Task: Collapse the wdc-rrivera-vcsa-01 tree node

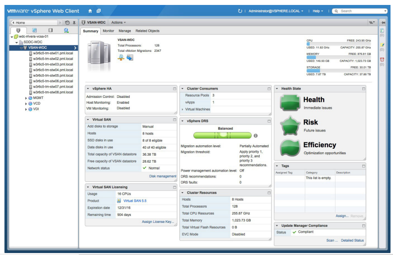Action: click(x=12, y=37)
